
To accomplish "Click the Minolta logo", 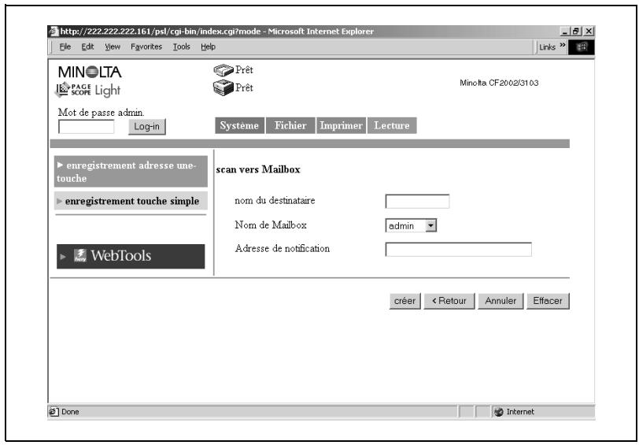I will click(x=90, y=72).
